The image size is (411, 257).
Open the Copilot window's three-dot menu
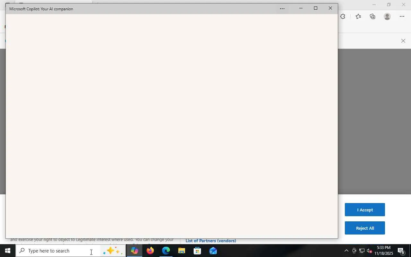pyautogui.click(x=282, y=9)
